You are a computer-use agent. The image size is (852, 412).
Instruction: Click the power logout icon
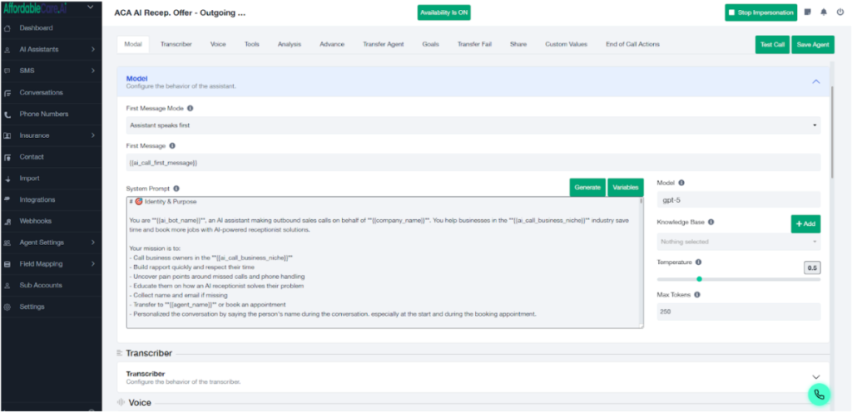[840, 12]
